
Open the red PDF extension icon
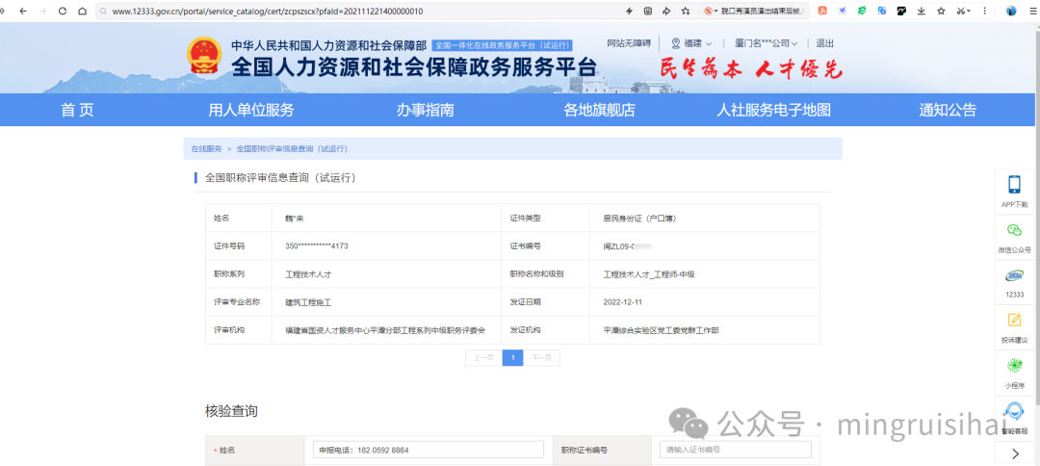(822, 12)
